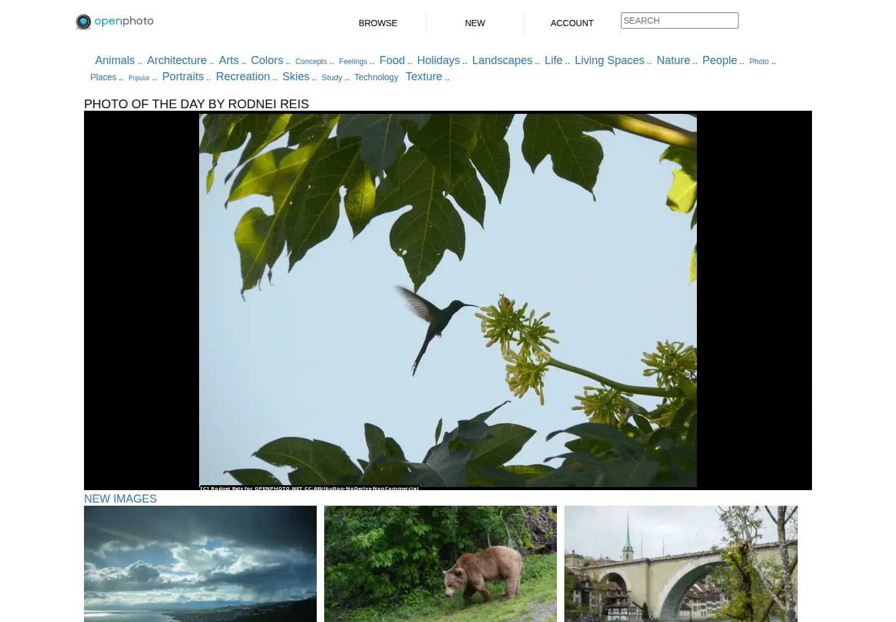Open the Study category link
Screen dimensions: 896x622
(332, 78)
